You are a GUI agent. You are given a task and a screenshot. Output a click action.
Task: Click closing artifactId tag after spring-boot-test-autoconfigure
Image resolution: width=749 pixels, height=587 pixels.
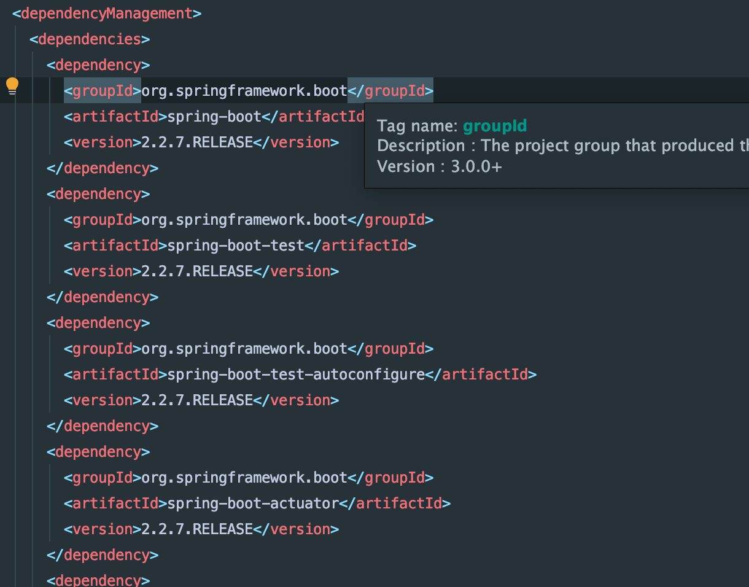coord(481,375)
